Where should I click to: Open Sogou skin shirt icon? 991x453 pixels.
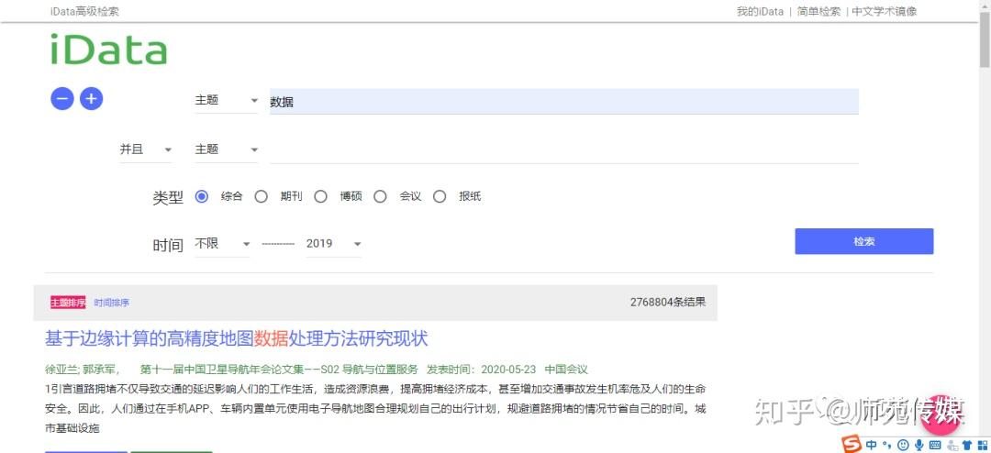pos(966,445)
